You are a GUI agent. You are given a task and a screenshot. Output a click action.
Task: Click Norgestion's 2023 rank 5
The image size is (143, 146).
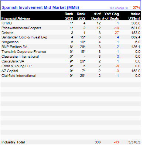72,42
